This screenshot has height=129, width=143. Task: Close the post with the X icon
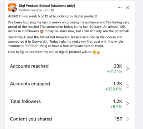(x=128, y=7)
